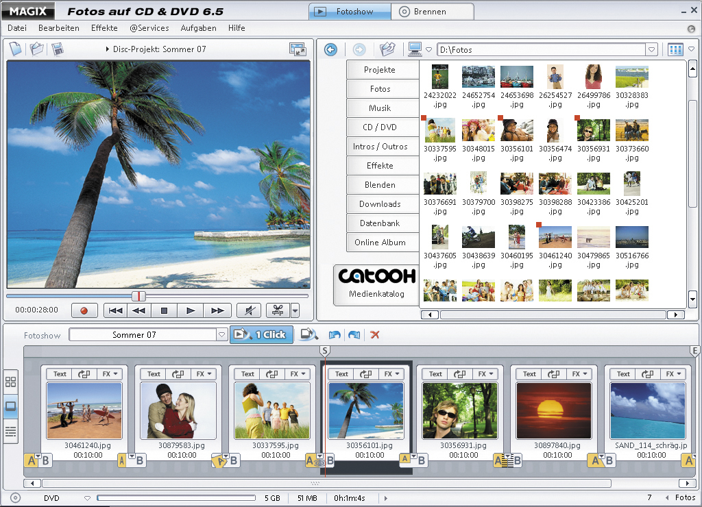This screenshot has height=507, width=702.
Task: Switch to fullscreen preview monitor icon
Action: click(298, 49)
